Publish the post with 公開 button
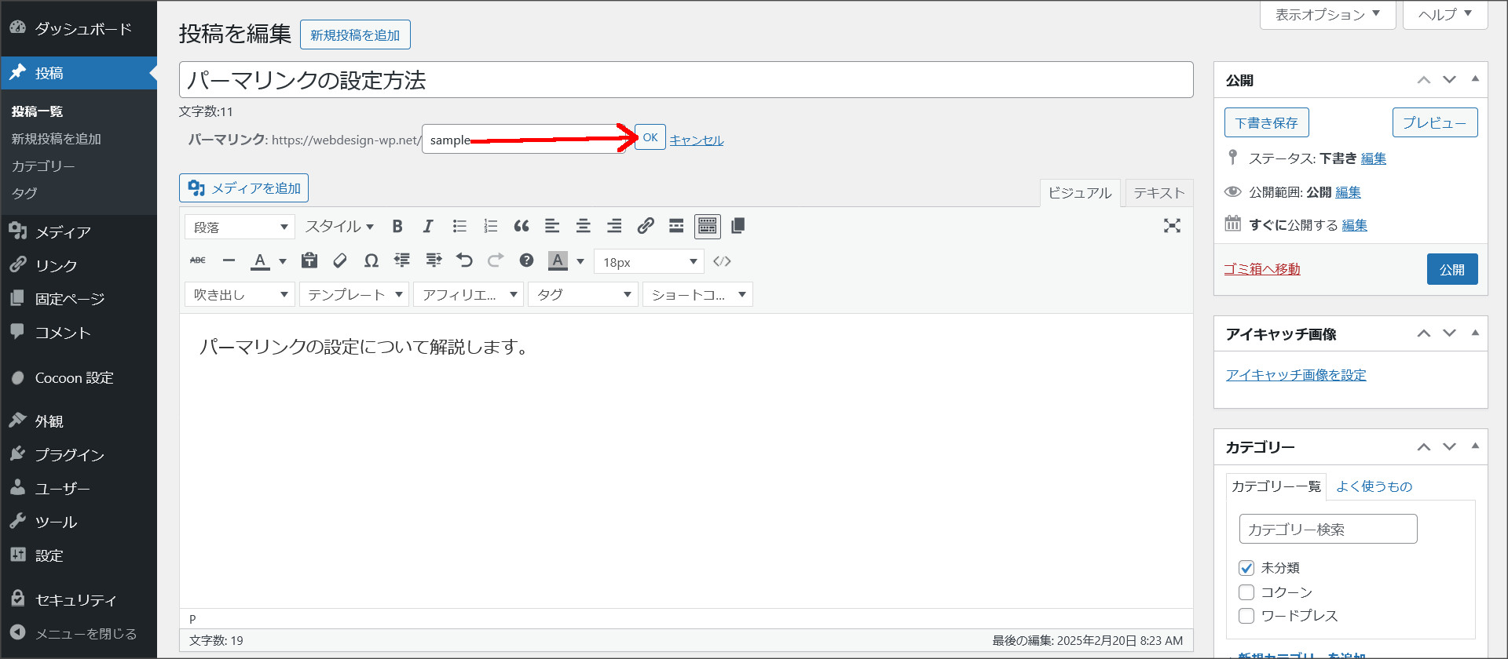Viewport: 1508px width, 659px height. click(x=1452, y=269)
